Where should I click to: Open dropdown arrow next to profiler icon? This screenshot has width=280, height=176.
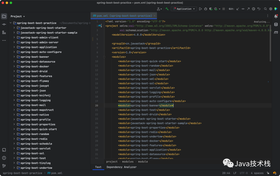220,9
